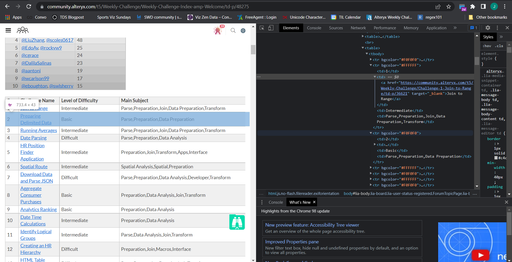
Task: Toggle the .cls class editor
Action: [499, 46]
